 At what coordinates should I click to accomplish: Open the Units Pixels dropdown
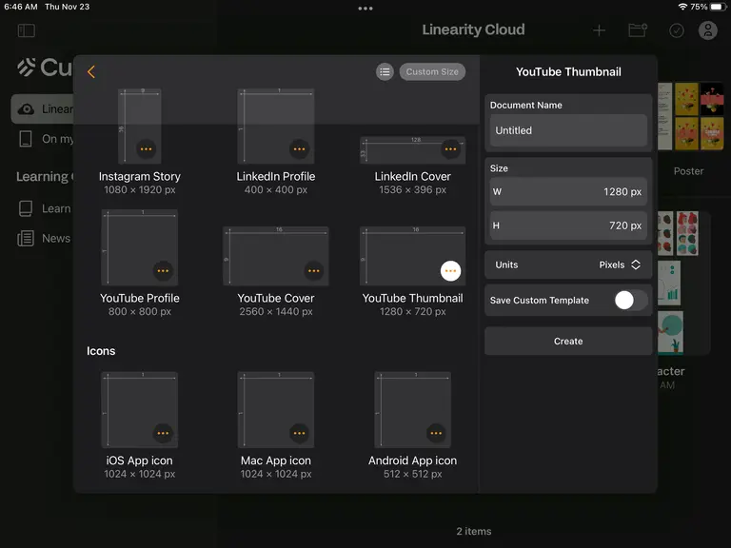[x=568, y=264]
